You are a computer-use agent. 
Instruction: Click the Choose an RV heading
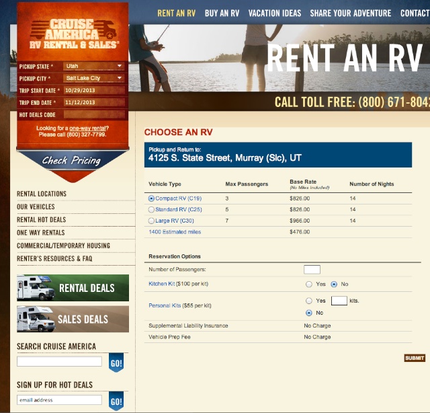click(178, 133)
